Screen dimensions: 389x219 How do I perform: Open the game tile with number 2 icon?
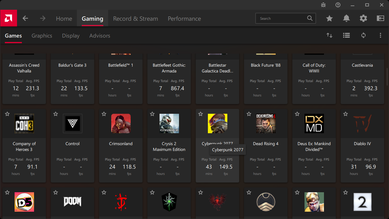(x=363, y=202)
